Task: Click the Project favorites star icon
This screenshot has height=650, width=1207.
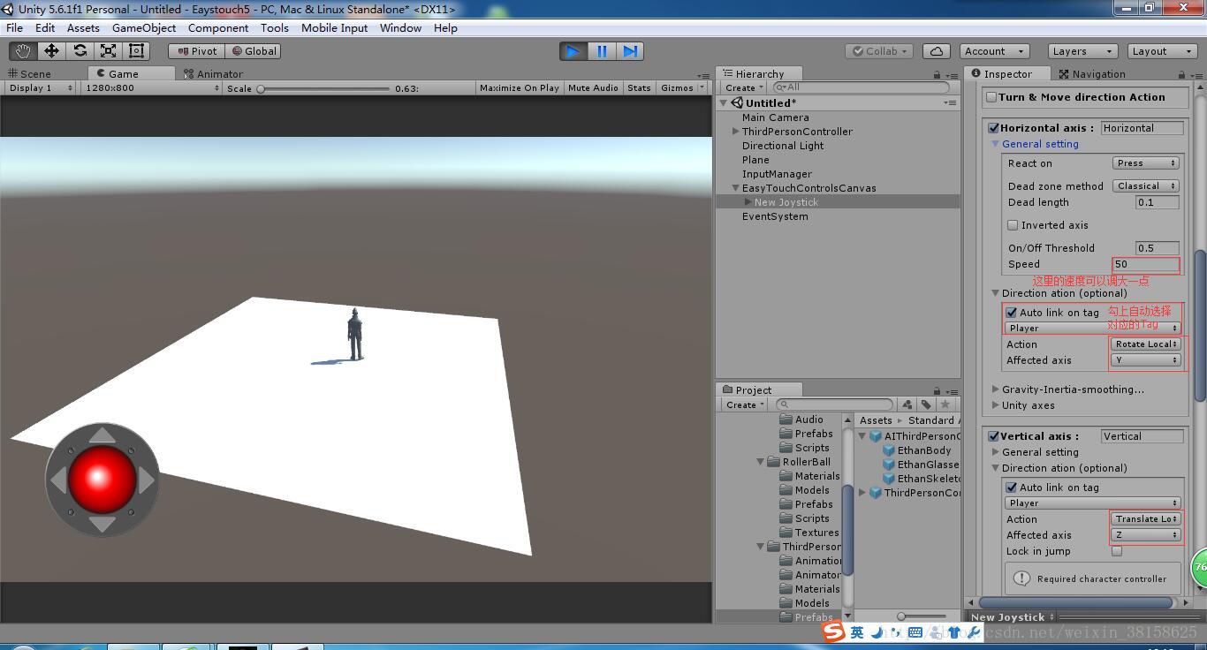Action: (945, 404)
